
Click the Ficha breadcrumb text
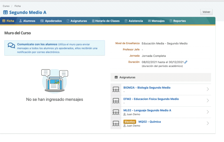(18, 6)
